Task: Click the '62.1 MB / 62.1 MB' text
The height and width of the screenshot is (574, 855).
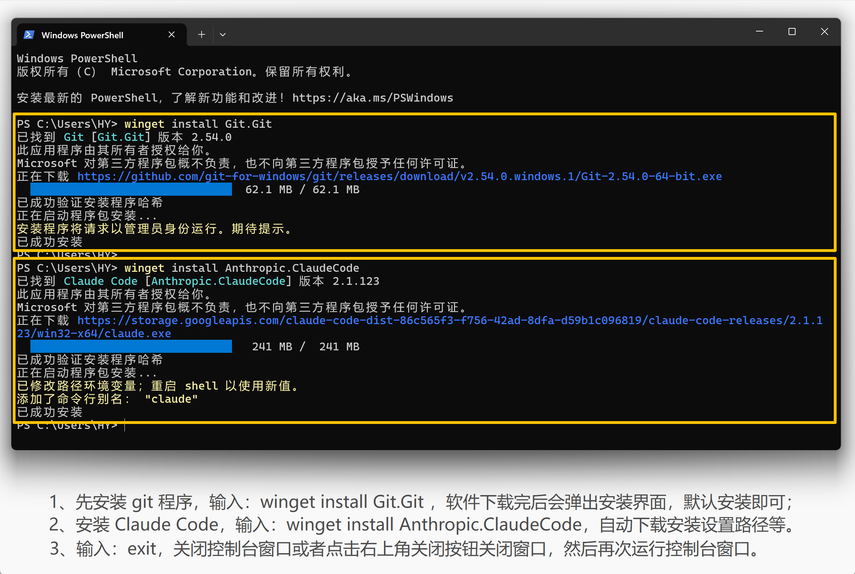Action: click(x=302, y=190)
